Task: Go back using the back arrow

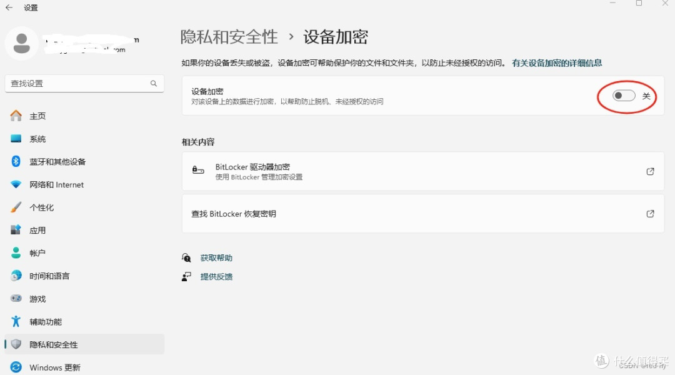Action: coord(9,7)
